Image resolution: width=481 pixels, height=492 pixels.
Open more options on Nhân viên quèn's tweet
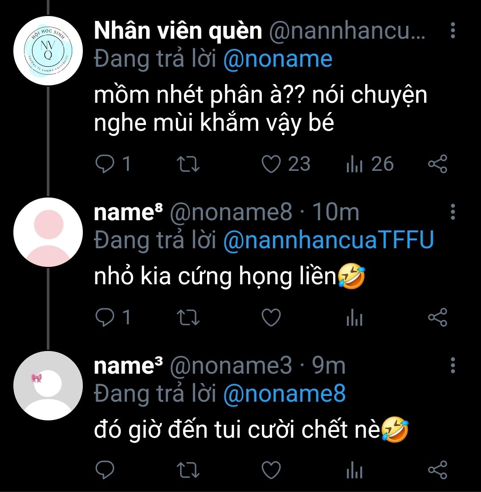(x=452, y=30)
